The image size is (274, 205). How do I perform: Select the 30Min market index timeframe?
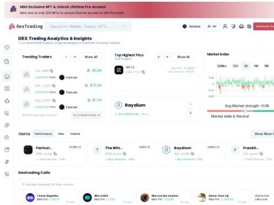(221, 66)
